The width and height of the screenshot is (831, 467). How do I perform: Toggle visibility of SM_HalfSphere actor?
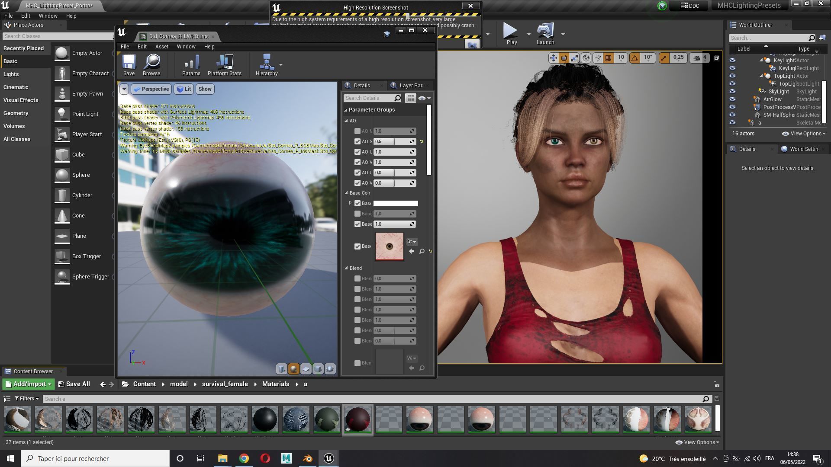[x=732, y=115]
